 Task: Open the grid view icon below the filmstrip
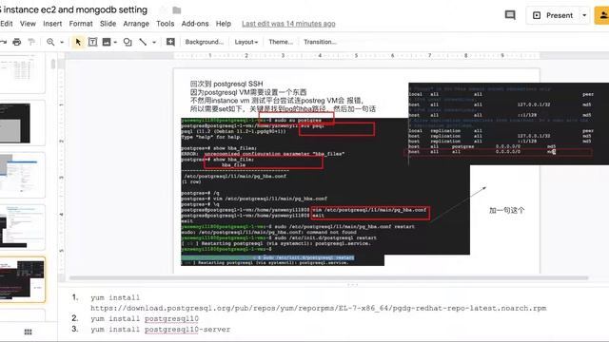pos(28,332)
